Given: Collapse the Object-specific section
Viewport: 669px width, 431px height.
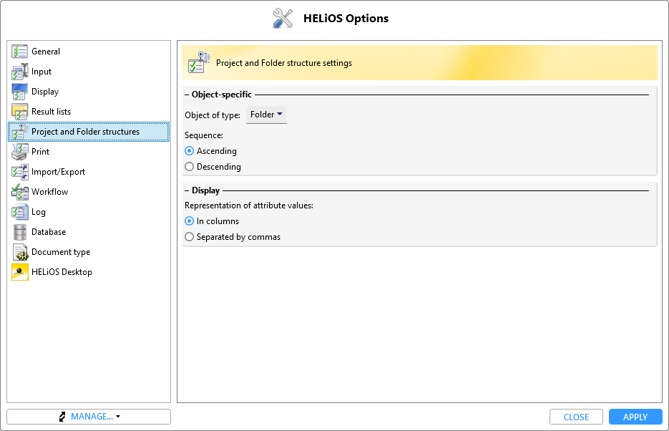Looking at the screenshot, I should pos(187,95).
